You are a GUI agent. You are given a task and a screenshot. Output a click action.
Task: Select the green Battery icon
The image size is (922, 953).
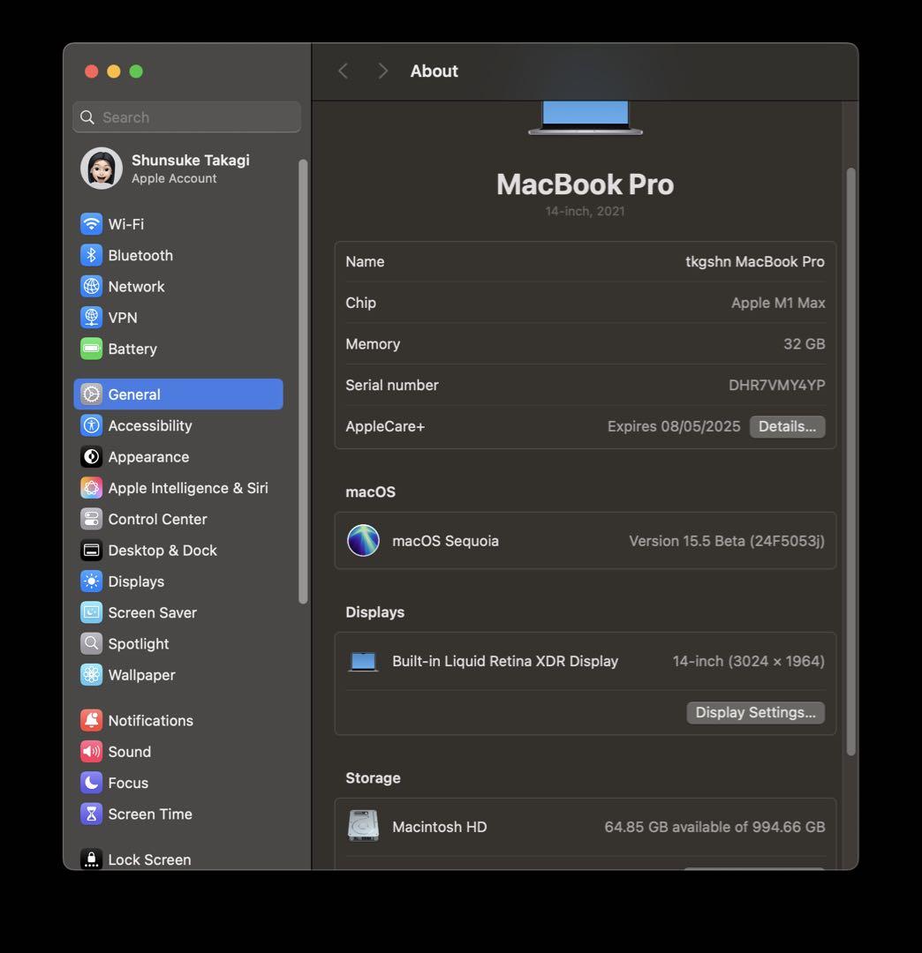(91, 349)
